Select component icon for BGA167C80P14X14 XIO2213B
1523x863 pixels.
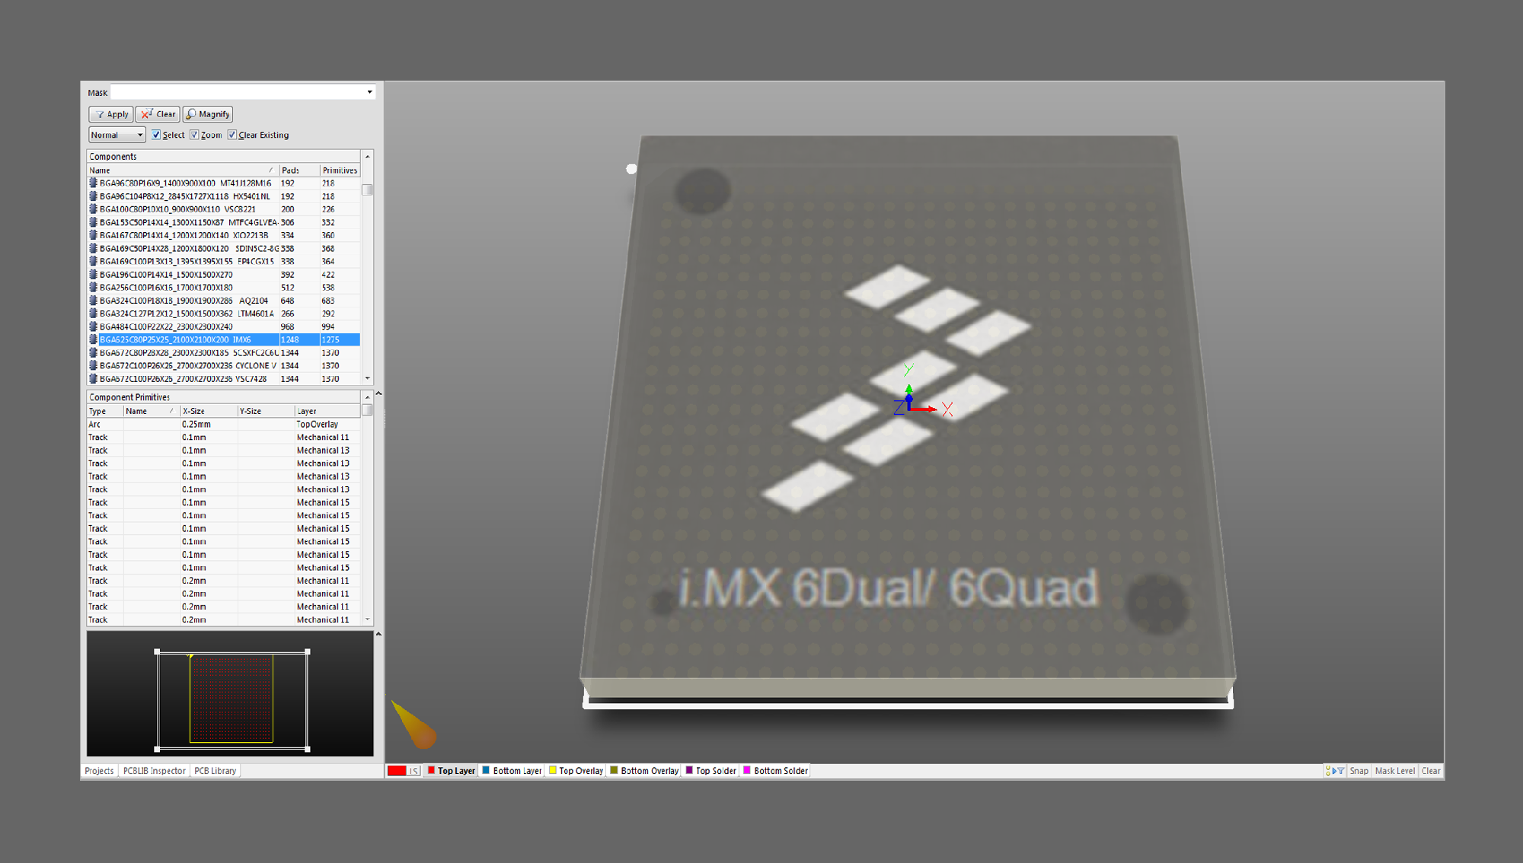94,235
